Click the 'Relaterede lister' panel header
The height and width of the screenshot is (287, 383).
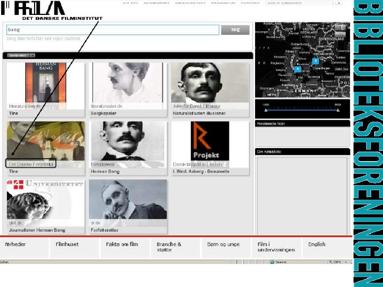tap(303, 124)
